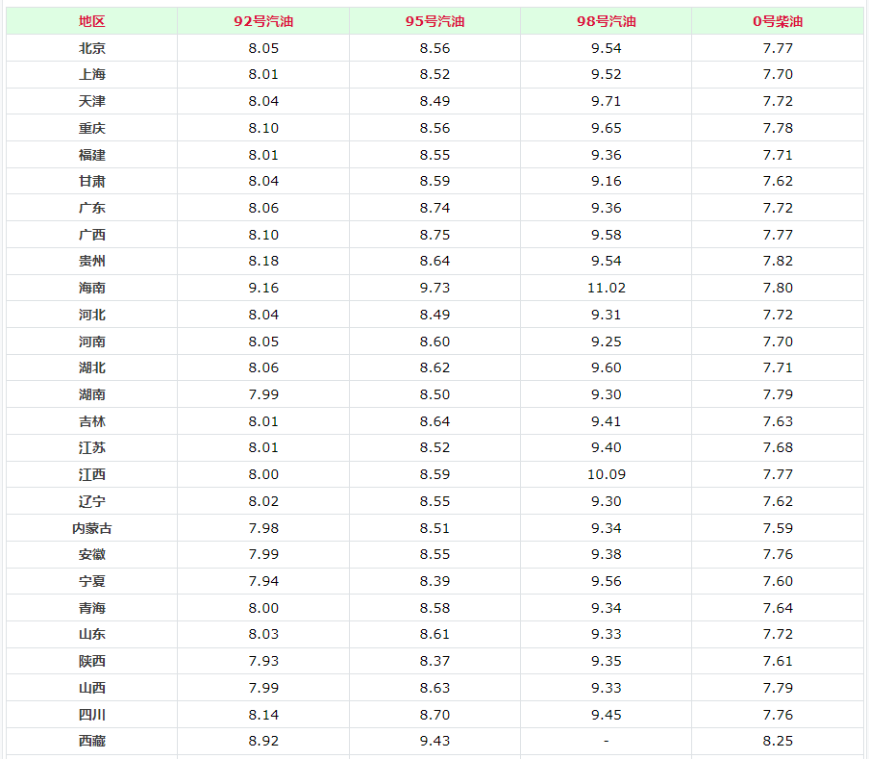Click the 98号汽油 column header
The width and height of the screenshot is (869, 759).
pos(607,21)
